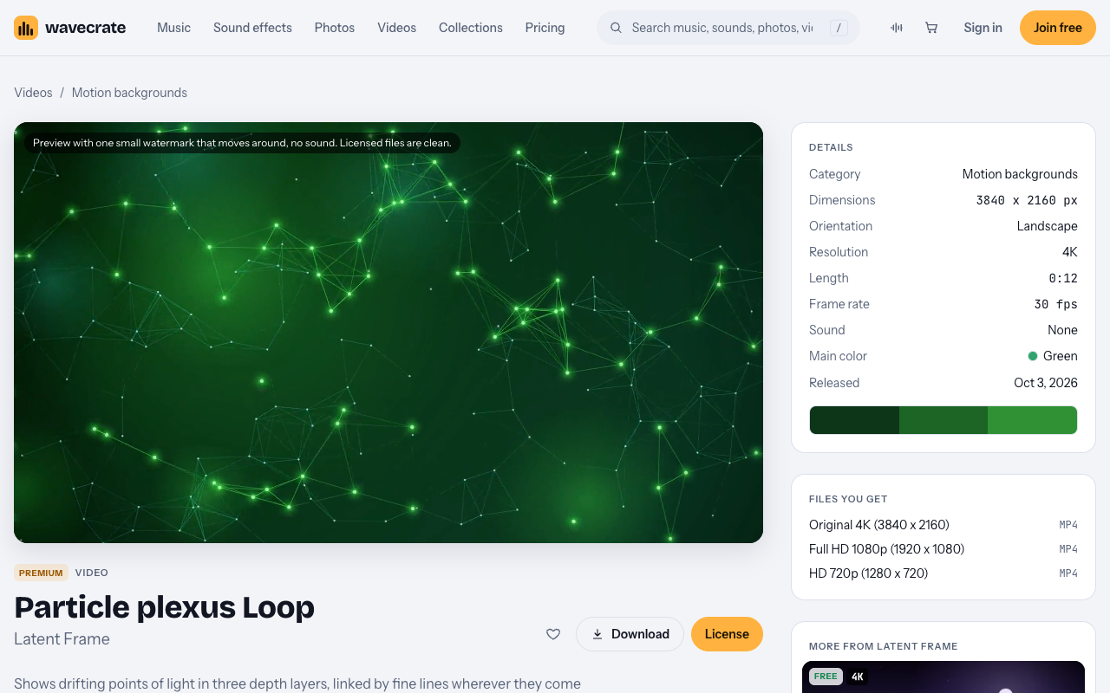
Task: Click the Sign in button
Action: (x=983, y=28)
